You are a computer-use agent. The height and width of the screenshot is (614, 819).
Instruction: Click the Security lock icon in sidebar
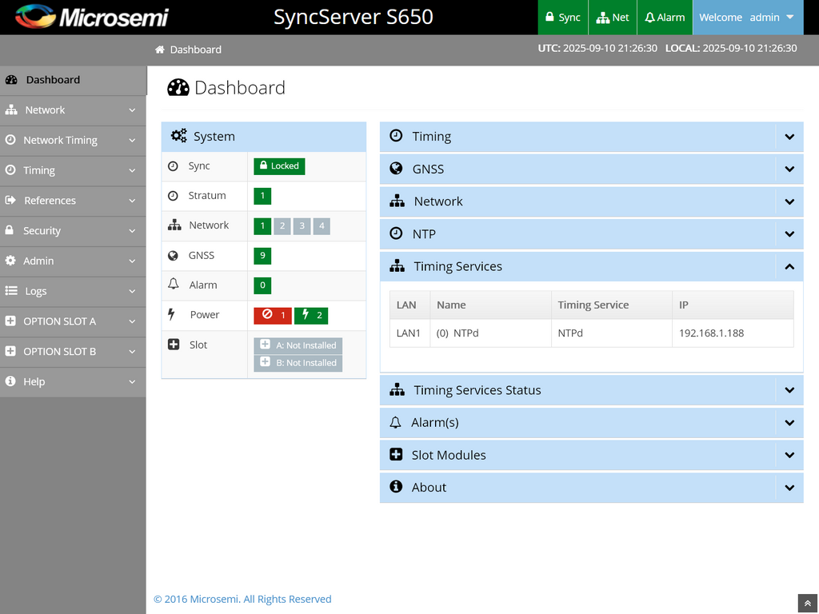pos(10,229)
